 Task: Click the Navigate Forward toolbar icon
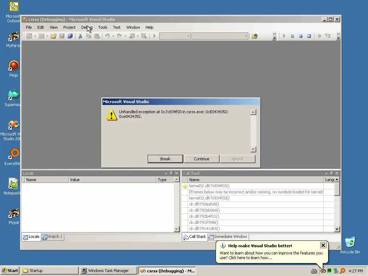[144, 36]
